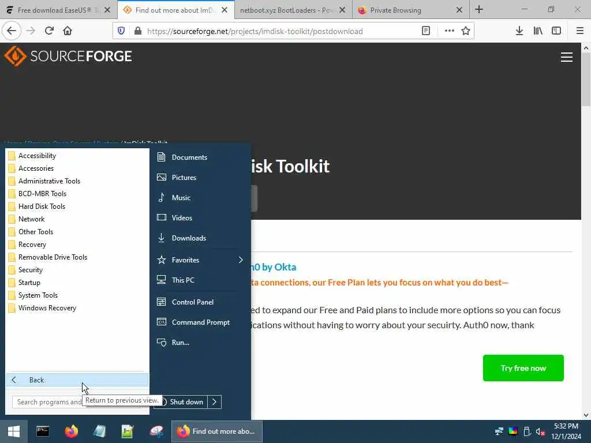Open page actions three-dot menu

click(x=449, y=31)
